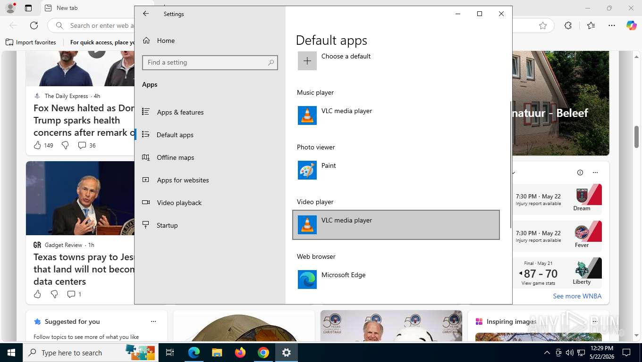
Task: Click the Find a setting search box
Action: coord(210,62)
